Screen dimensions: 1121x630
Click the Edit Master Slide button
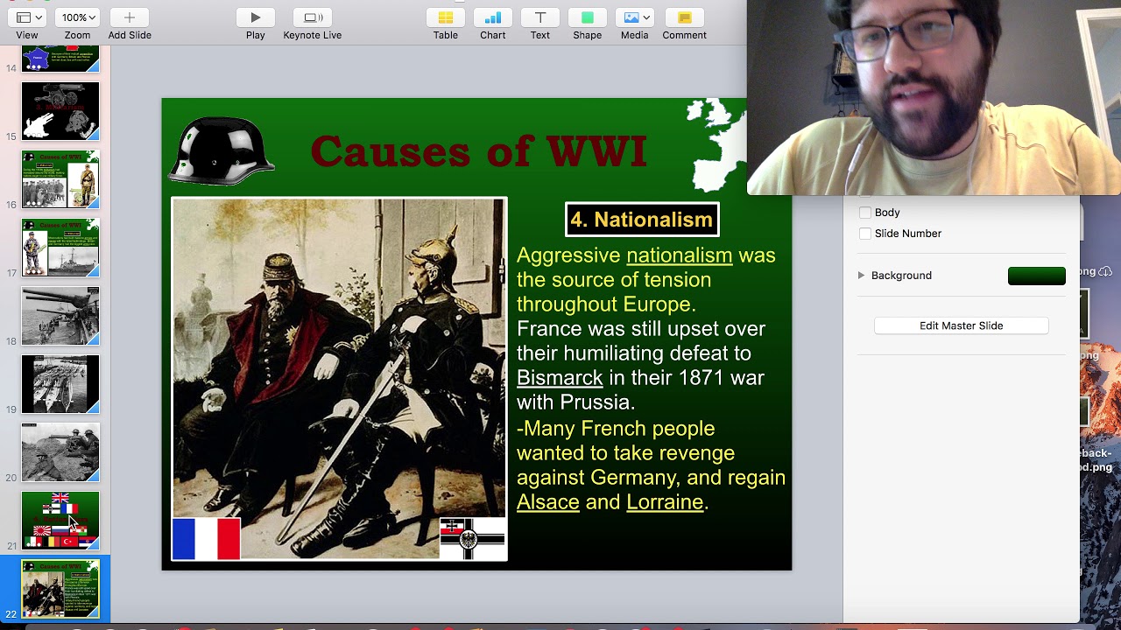[x=961, y=325]
